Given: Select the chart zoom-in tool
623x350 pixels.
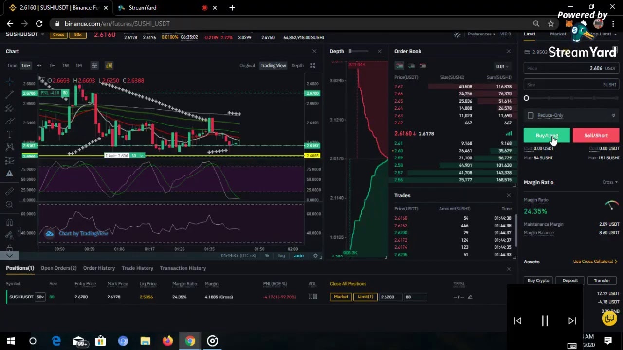Looking at the screenshot, I should tap(9, 205).
